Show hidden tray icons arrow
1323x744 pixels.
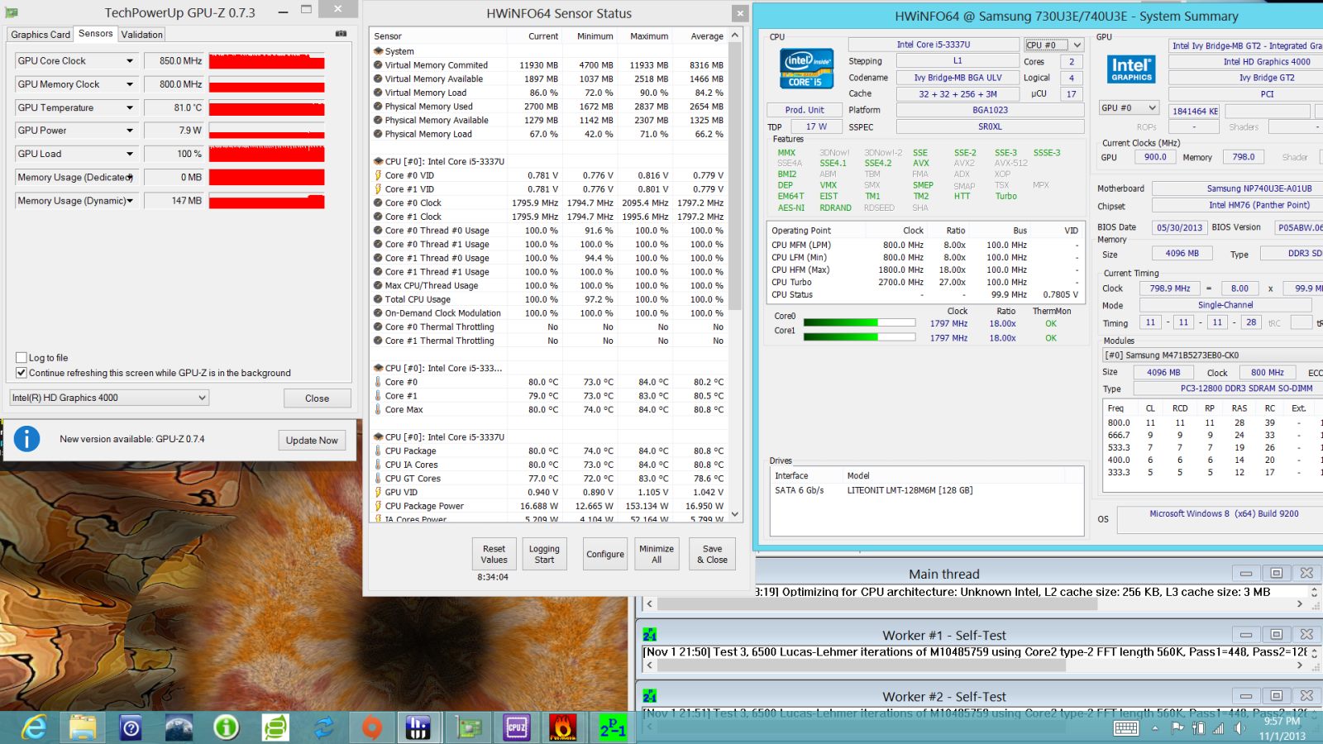click(x=1155, y=728)
